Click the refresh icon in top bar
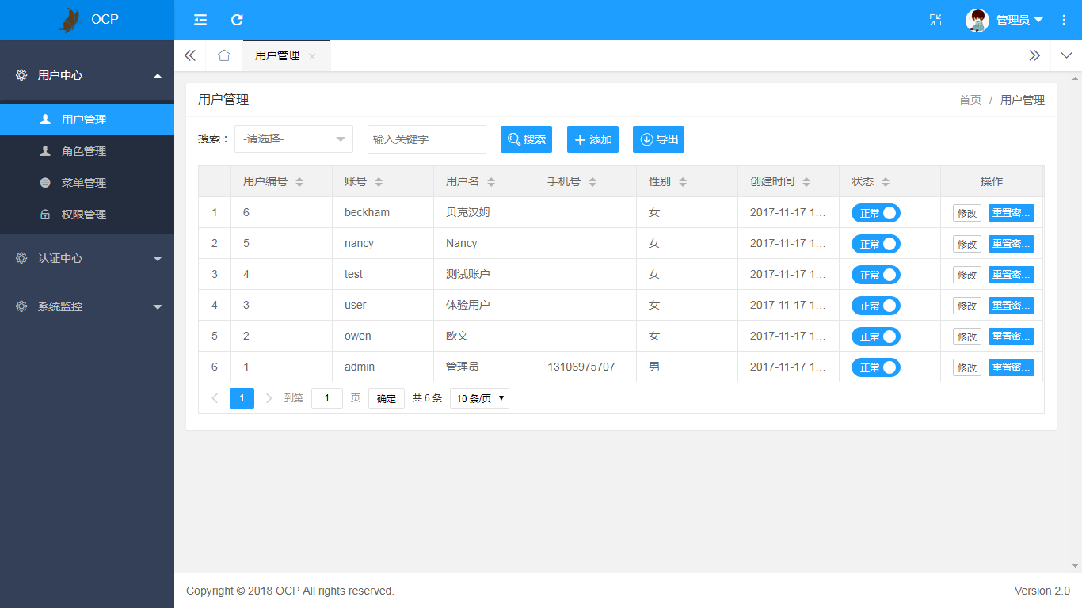Screen dimensions: 1082x608 [x=237, y=20]
